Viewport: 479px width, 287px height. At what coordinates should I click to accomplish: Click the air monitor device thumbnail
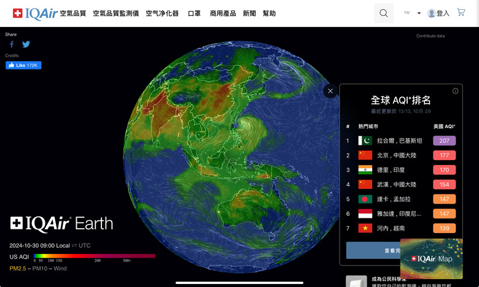coord(356,281)
